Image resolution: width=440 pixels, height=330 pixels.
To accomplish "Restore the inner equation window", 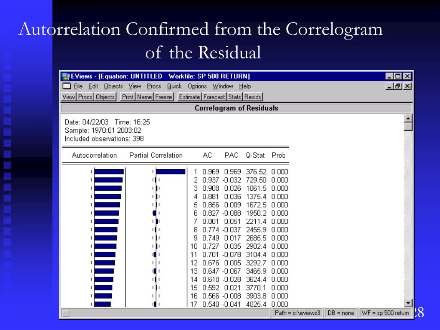I will click(398, 86).
